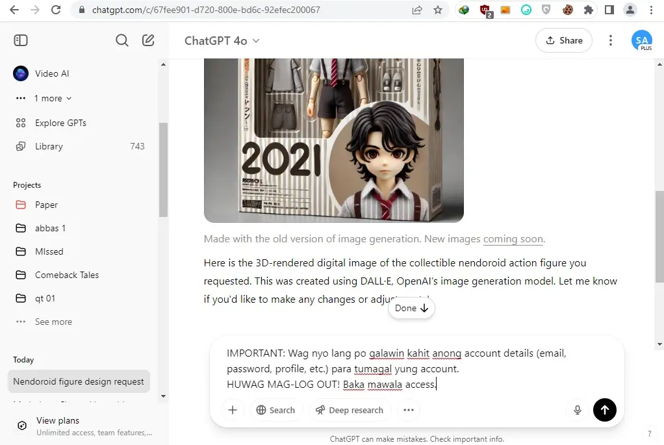Click the colorful globe extension icon
This screenshot has height=445, width=664.
click(x=464, y=10)
